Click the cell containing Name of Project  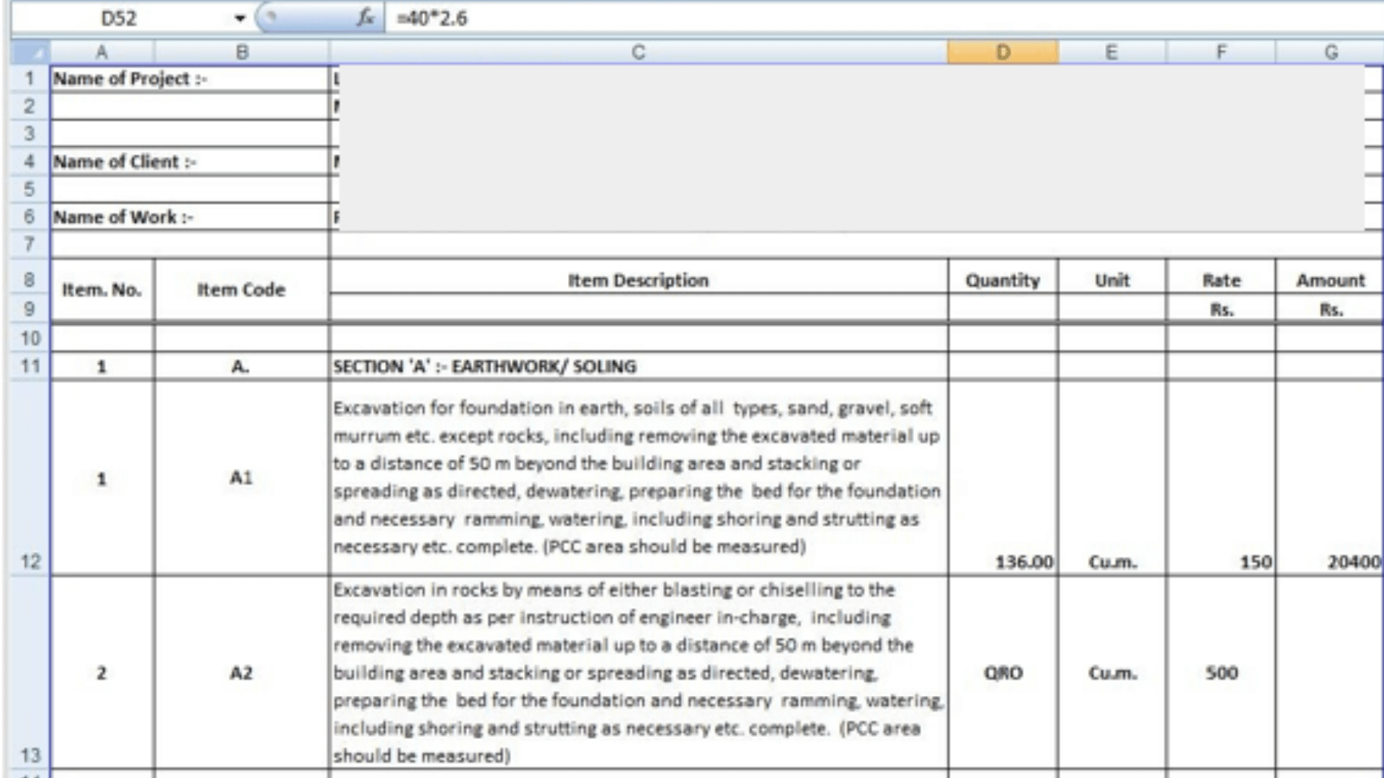pos(130,79)
